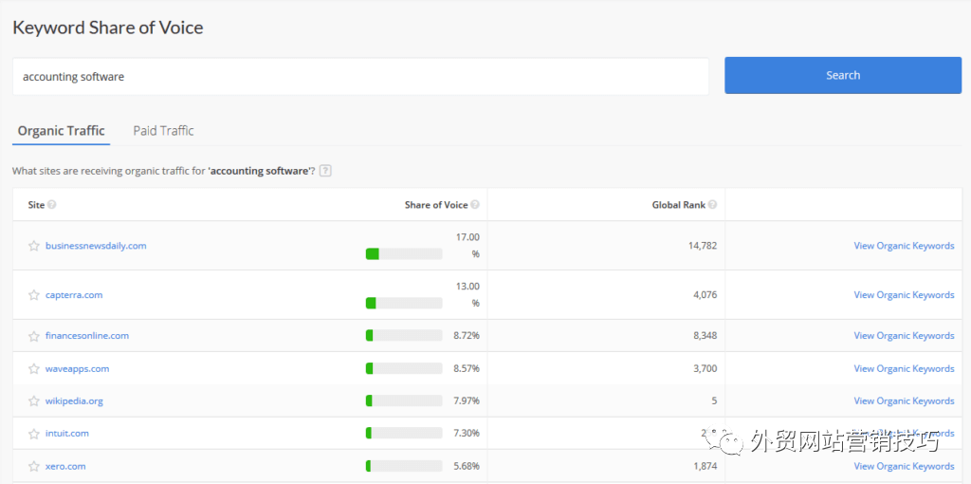Screen dimensions: 971x484
Task: Switch to Organic Traffic tab
Action: point(62,131)
